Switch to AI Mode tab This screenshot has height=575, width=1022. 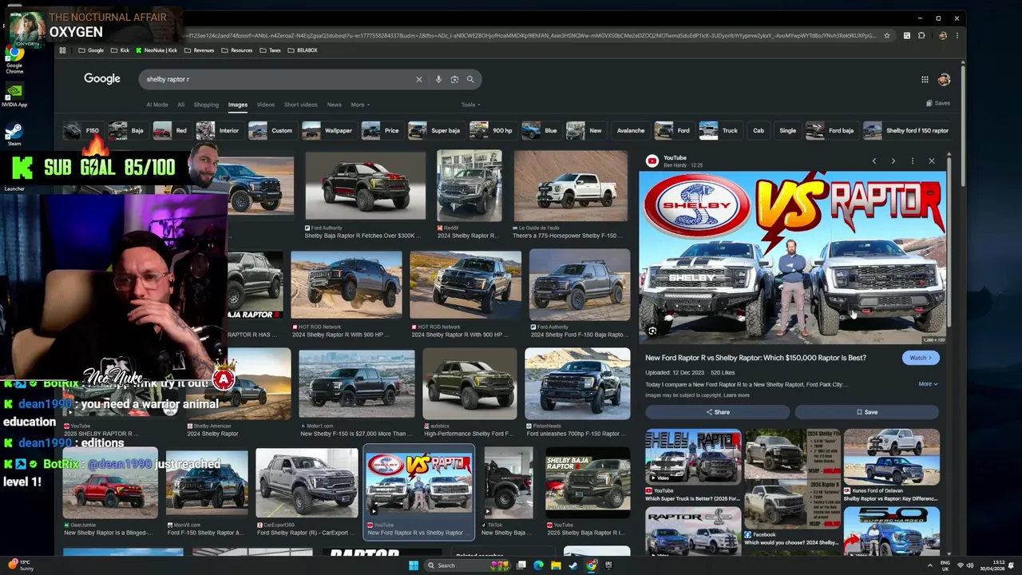coord(157,105)
